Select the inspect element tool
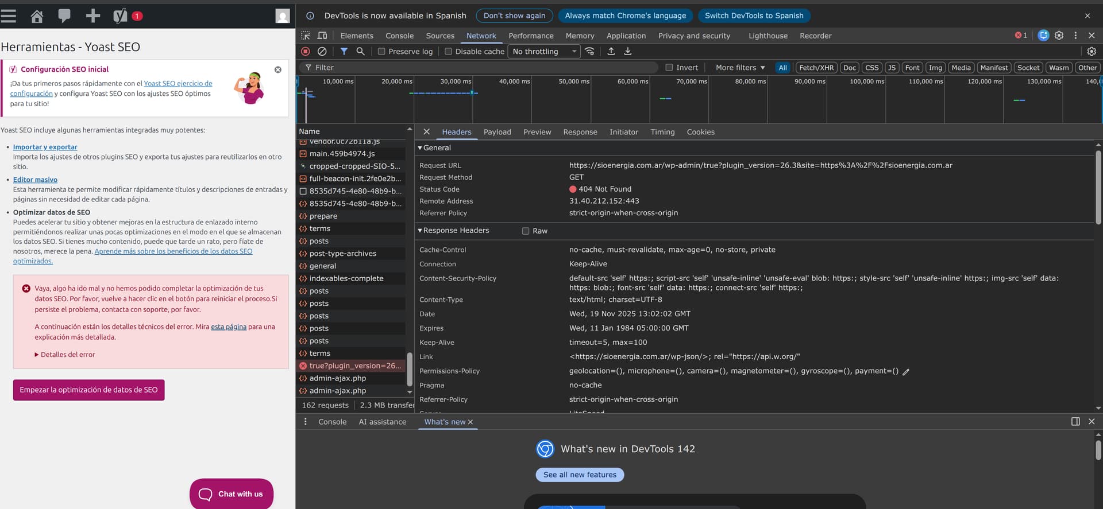The height and width of the screenshot is (509, 1103). tap(306, 36)
